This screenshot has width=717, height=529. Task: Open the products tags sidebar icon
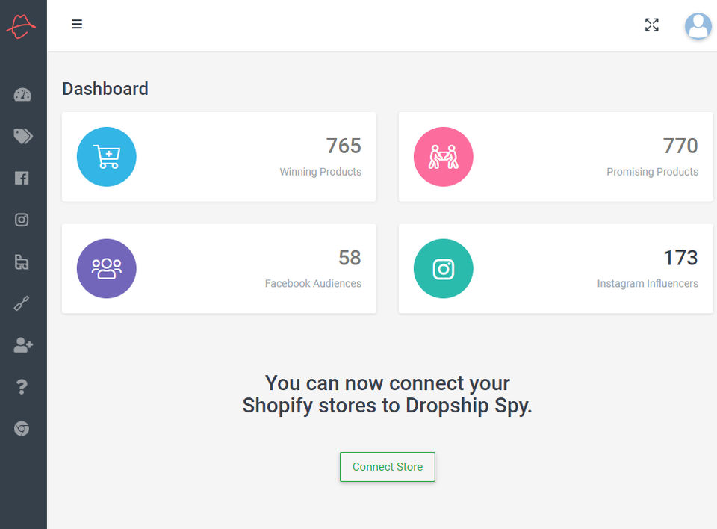click(22, 136)
